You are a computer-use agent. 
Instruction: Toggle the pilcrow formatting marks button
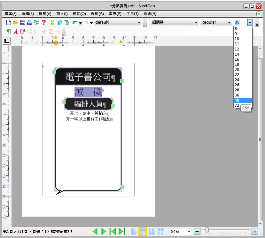point(8,32)
